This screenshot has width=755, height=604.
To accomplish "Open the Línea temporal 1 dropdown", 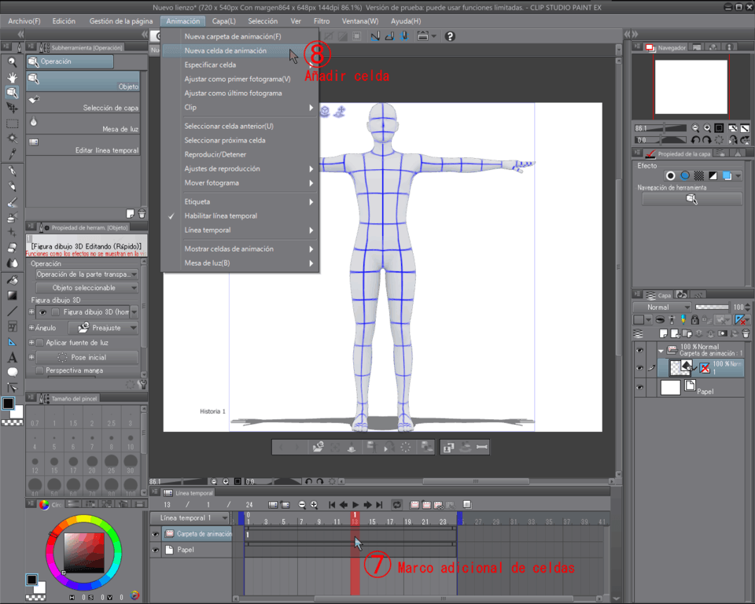I will coord(223,518).
